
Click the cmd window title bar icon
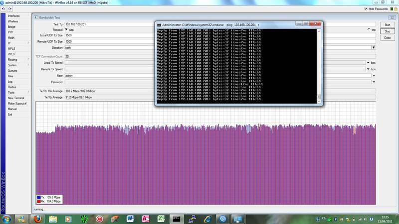(x=159, y=25)
